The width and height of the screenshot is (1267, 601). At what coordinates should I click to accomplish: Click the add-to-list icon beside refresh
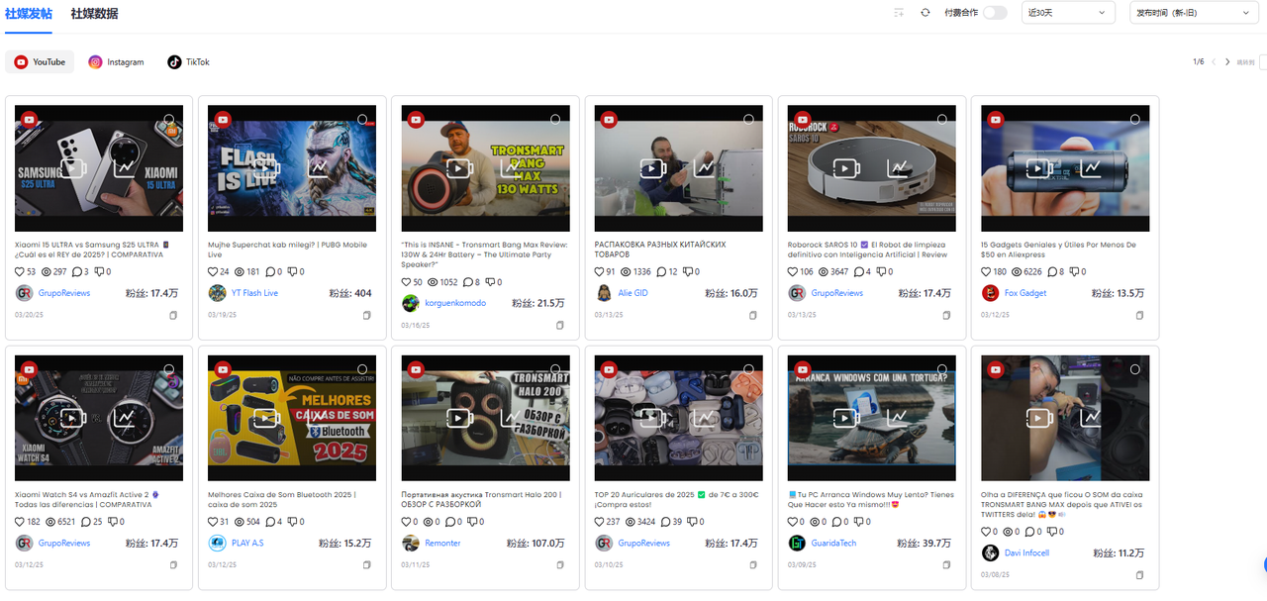point(899,13)
